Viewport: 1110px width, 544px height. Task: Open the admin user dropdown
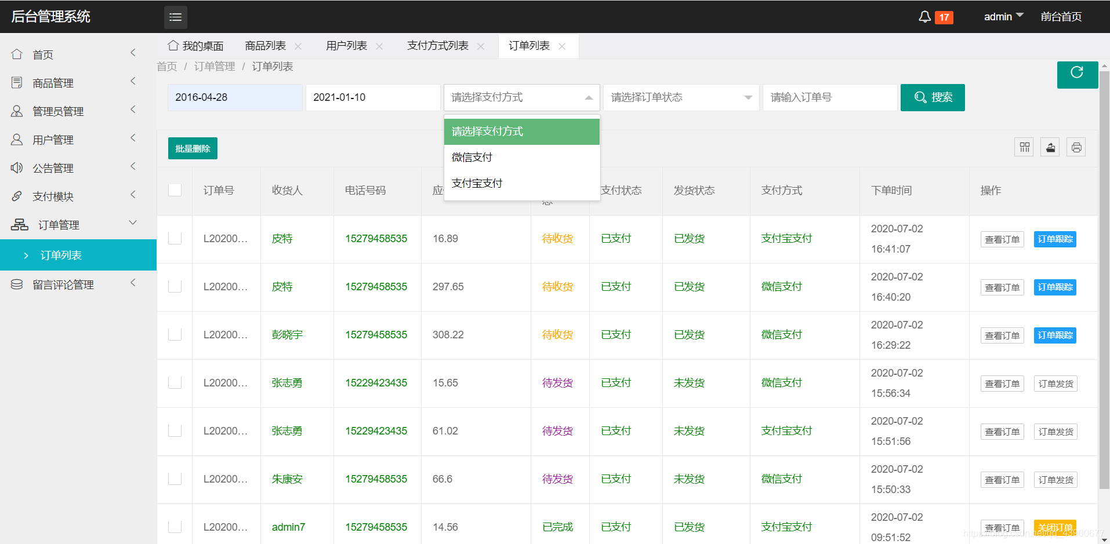[x=1003, y=17]
